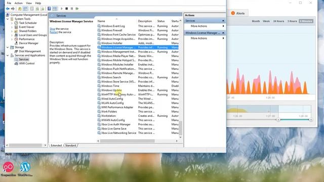Expand the Performance node
The image size is (324, 182).
[12, 39]
